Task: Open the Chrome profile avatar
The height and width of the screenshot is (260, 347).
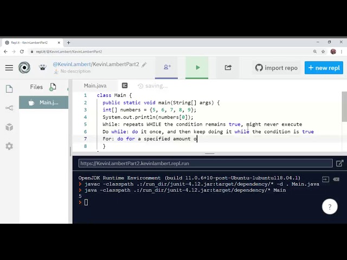Action: 333,51
